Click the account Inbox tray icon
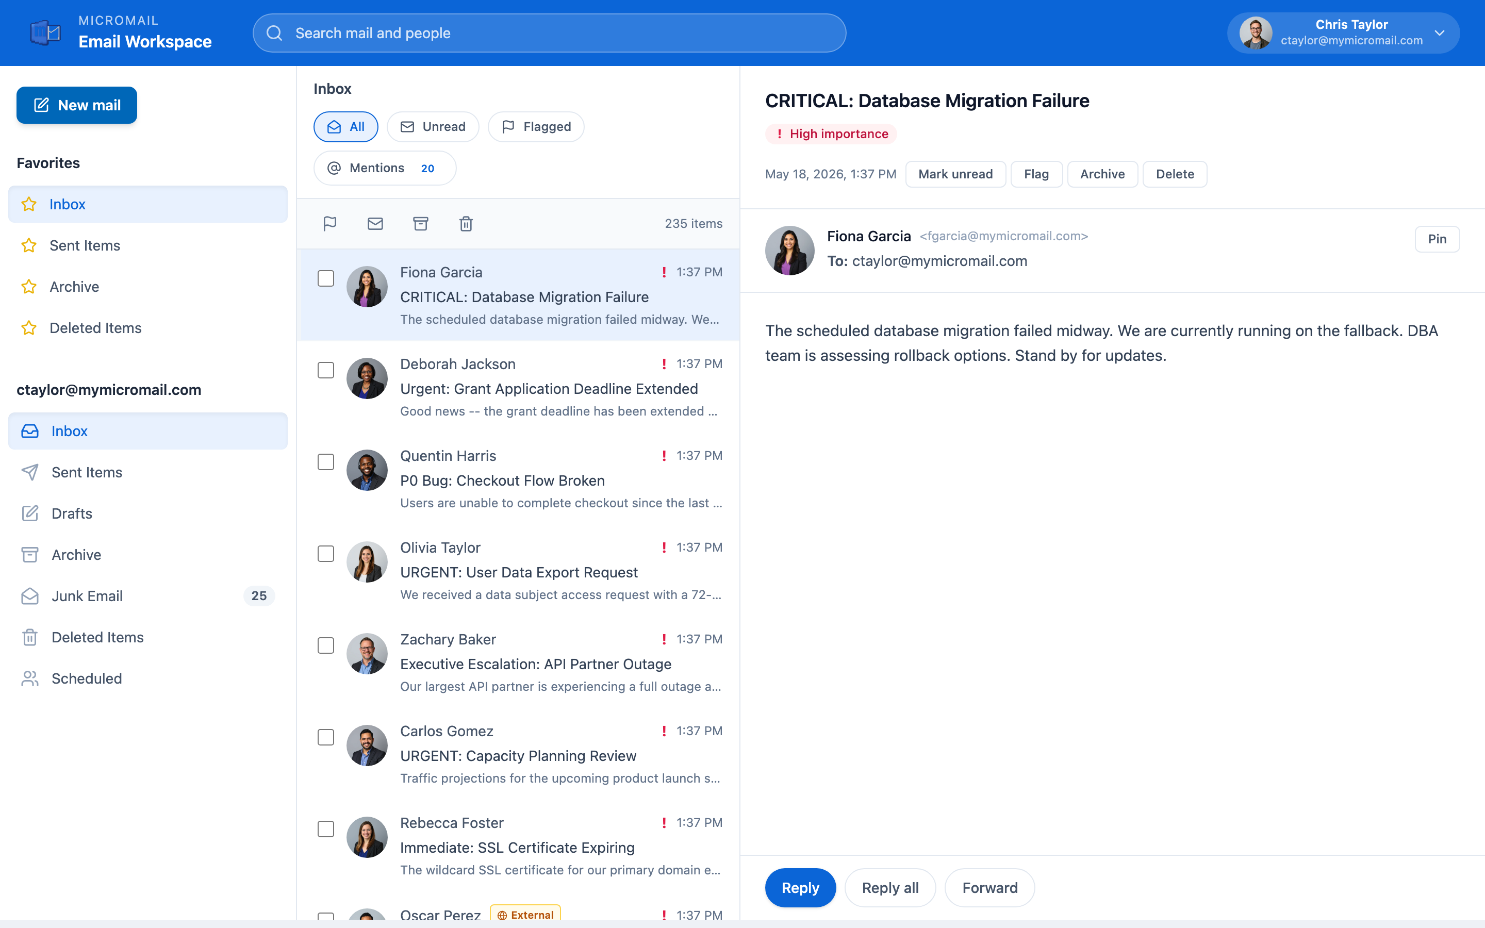 (x=30, y=431)
